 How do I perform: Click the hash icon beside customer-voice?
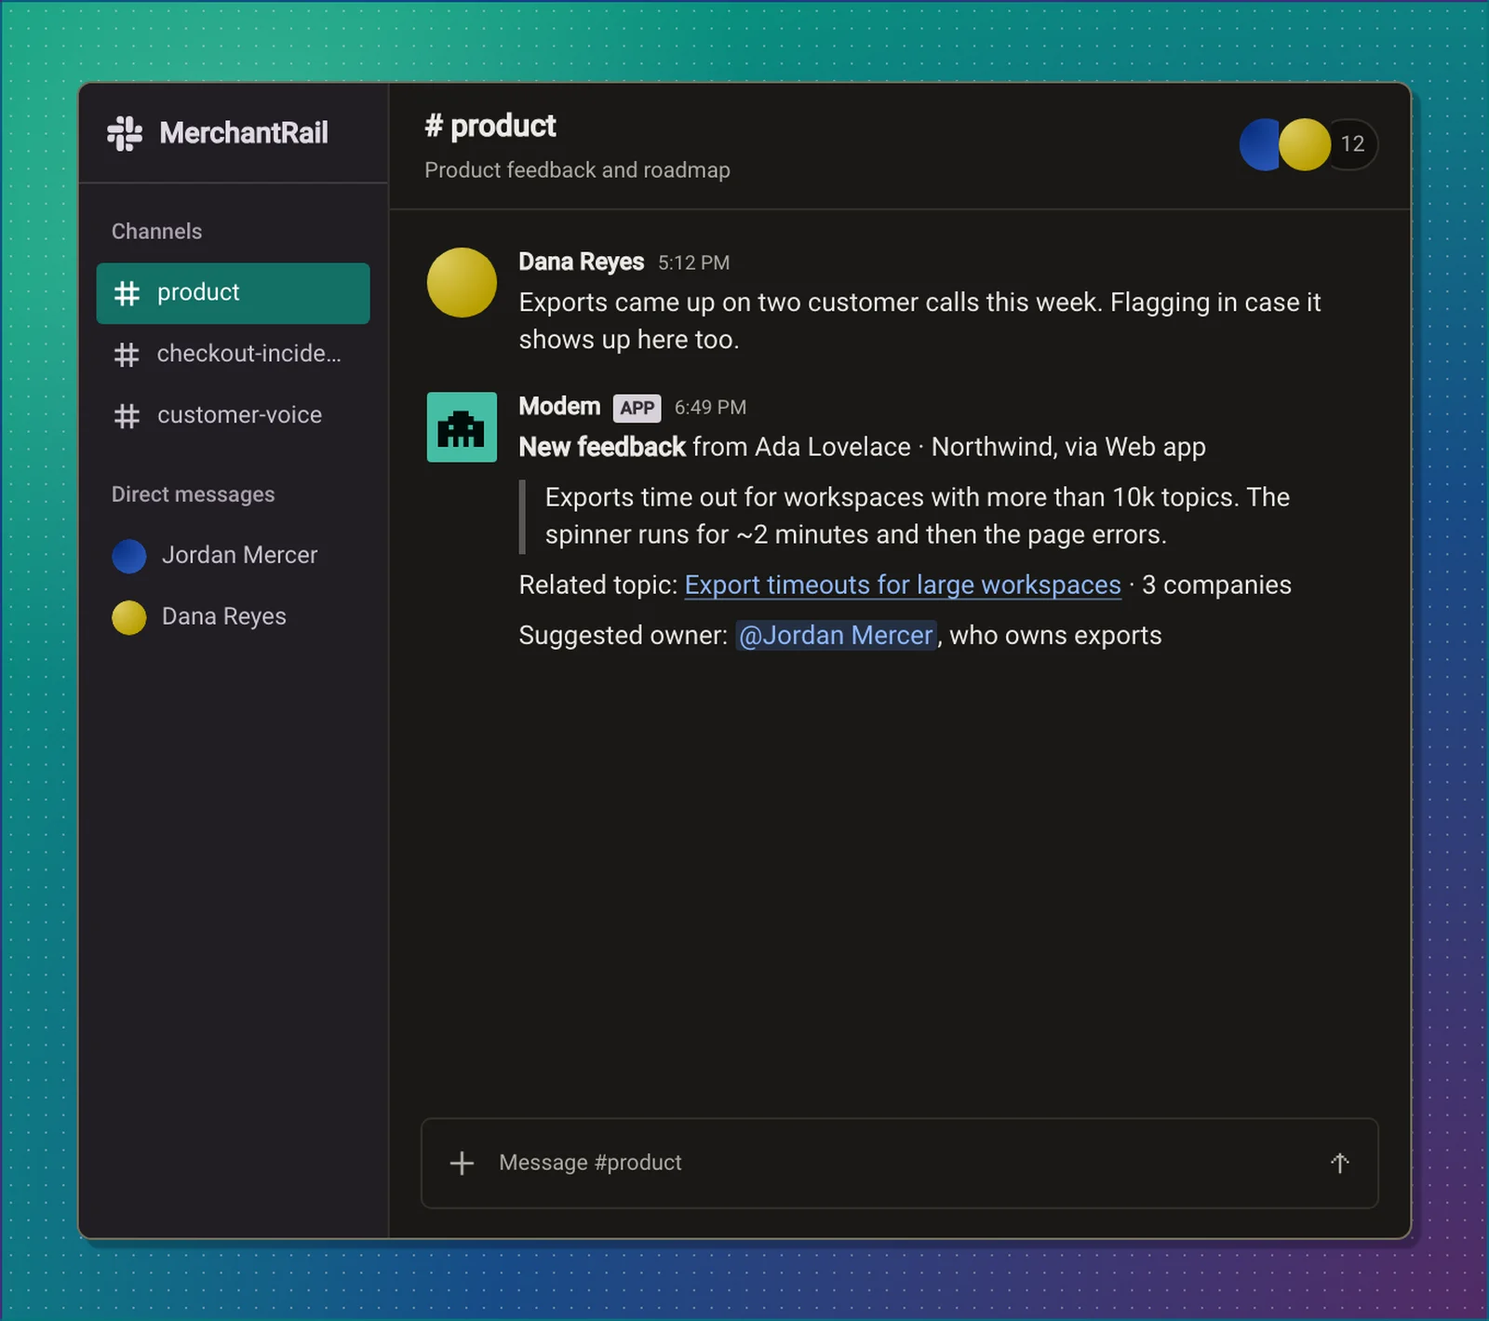(127, 416)
